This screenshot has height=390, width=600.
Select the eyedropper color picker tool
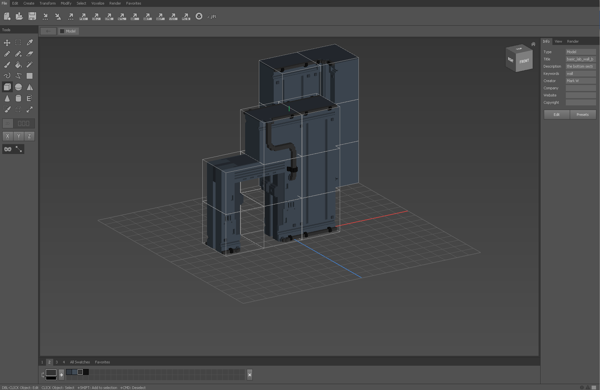[x=30, y=43]
